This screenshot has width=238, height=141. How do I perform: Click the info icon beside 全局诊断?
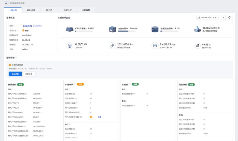tap(16, 58)
